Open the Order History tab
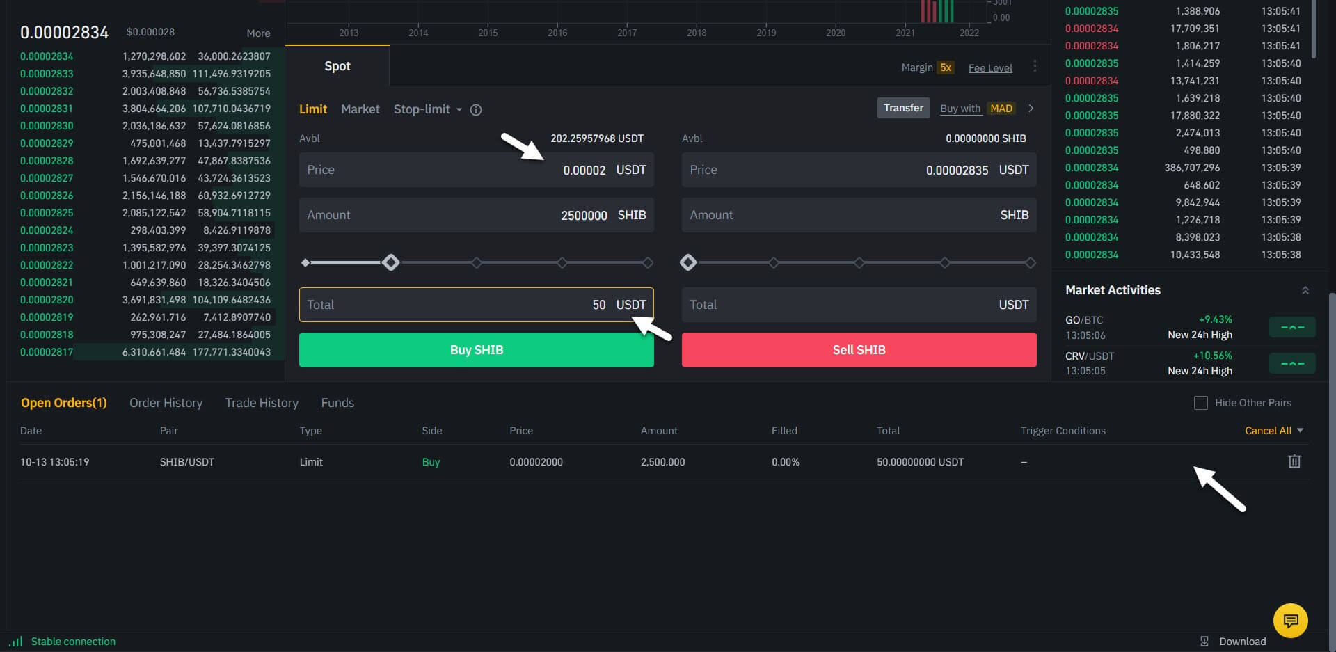1336x652 pixels. point(166,403)
